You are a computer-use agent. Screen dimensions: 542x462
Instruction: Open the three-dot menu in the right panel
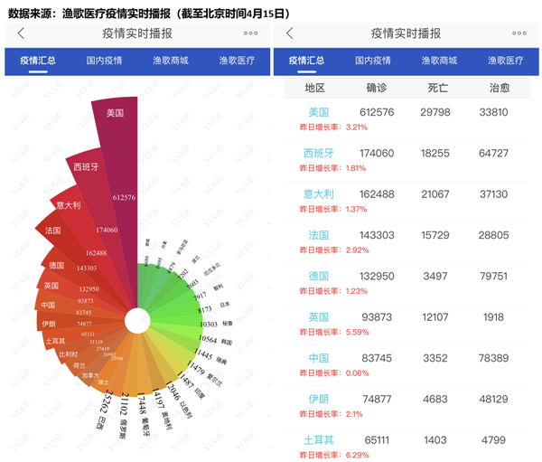[x=520, y=33]
